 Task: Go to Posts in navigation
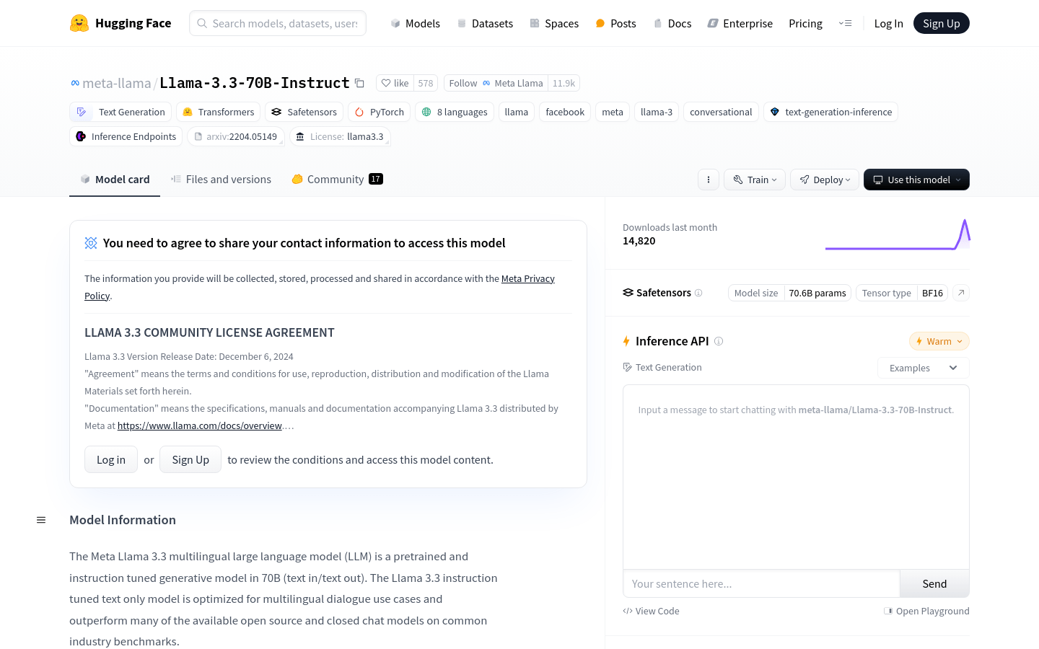pyautogui.click(x=615, y=23)
